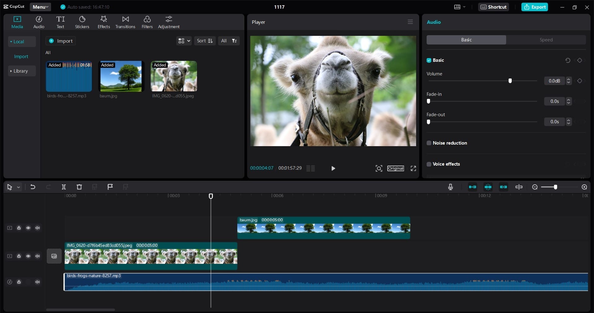Enable the Voice effects checkbox
The image size is (594, 313).
(429, 164)
